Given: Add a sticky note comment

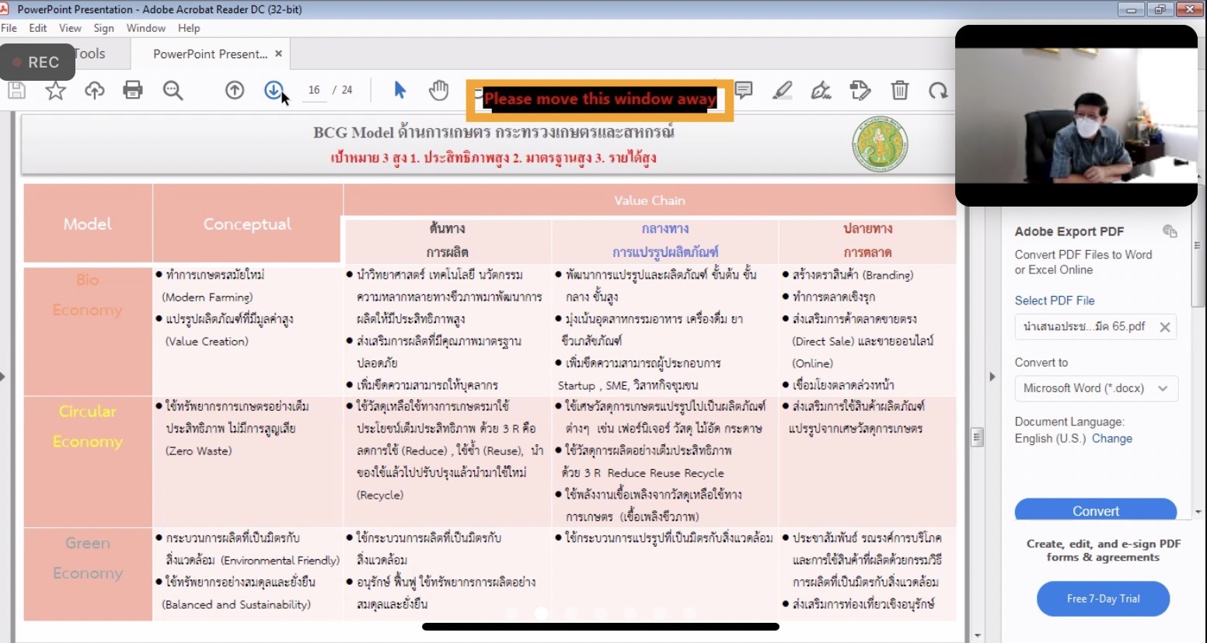Looking at the screenshot, I should (744, 90).
